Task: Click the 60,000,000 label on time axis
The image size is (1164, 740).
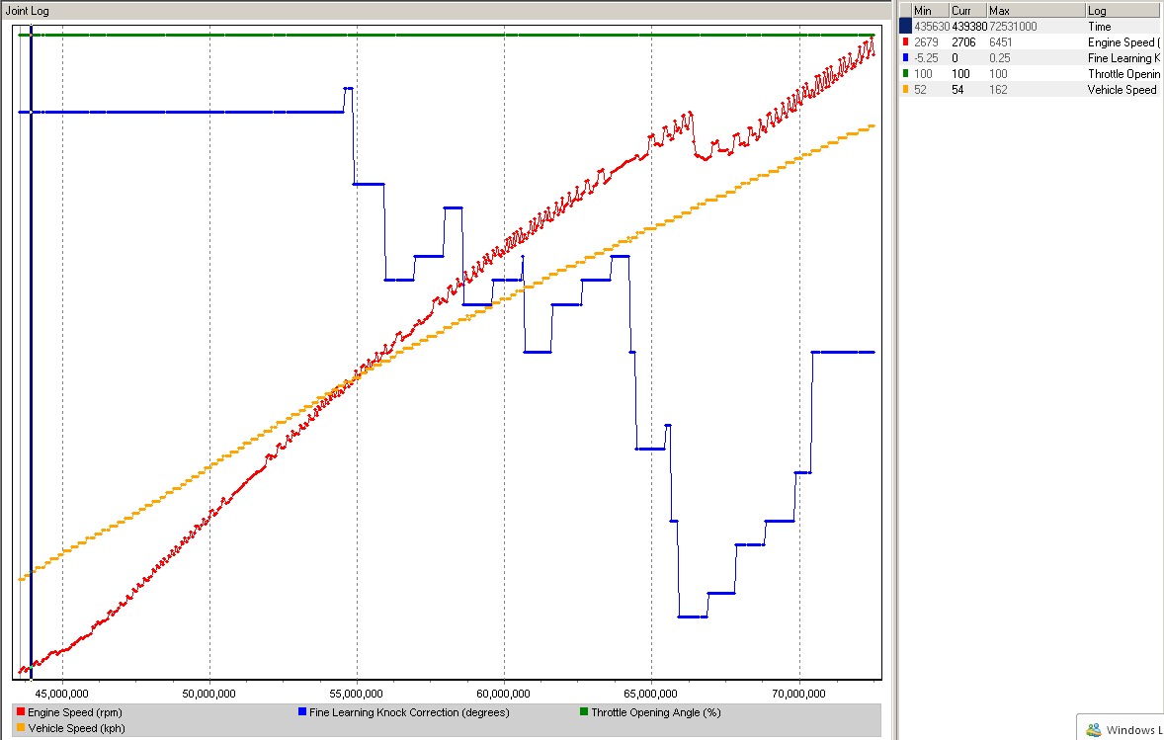Action: [504, 695]
